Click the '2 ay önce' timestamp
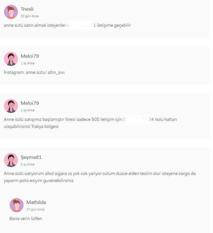Viewport: 213px width, 233px height. point(28,164)
